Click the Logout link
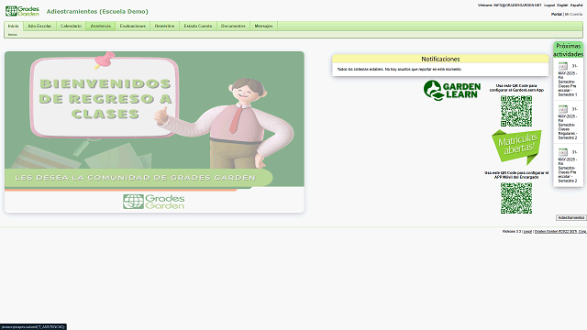The height and width of the screenshot is (330, 587). coord(549,5)
